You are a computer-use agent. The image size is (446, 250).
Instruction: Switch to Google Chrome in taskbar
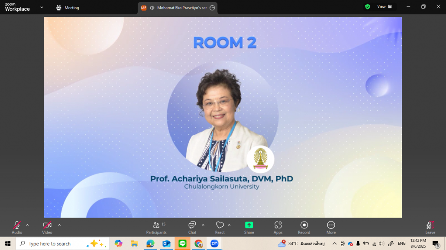(199, 244)
